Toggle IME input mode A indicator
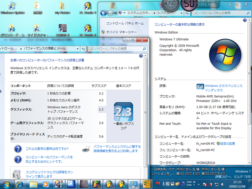This screenshot has height=189, width=252. point(164,184)
